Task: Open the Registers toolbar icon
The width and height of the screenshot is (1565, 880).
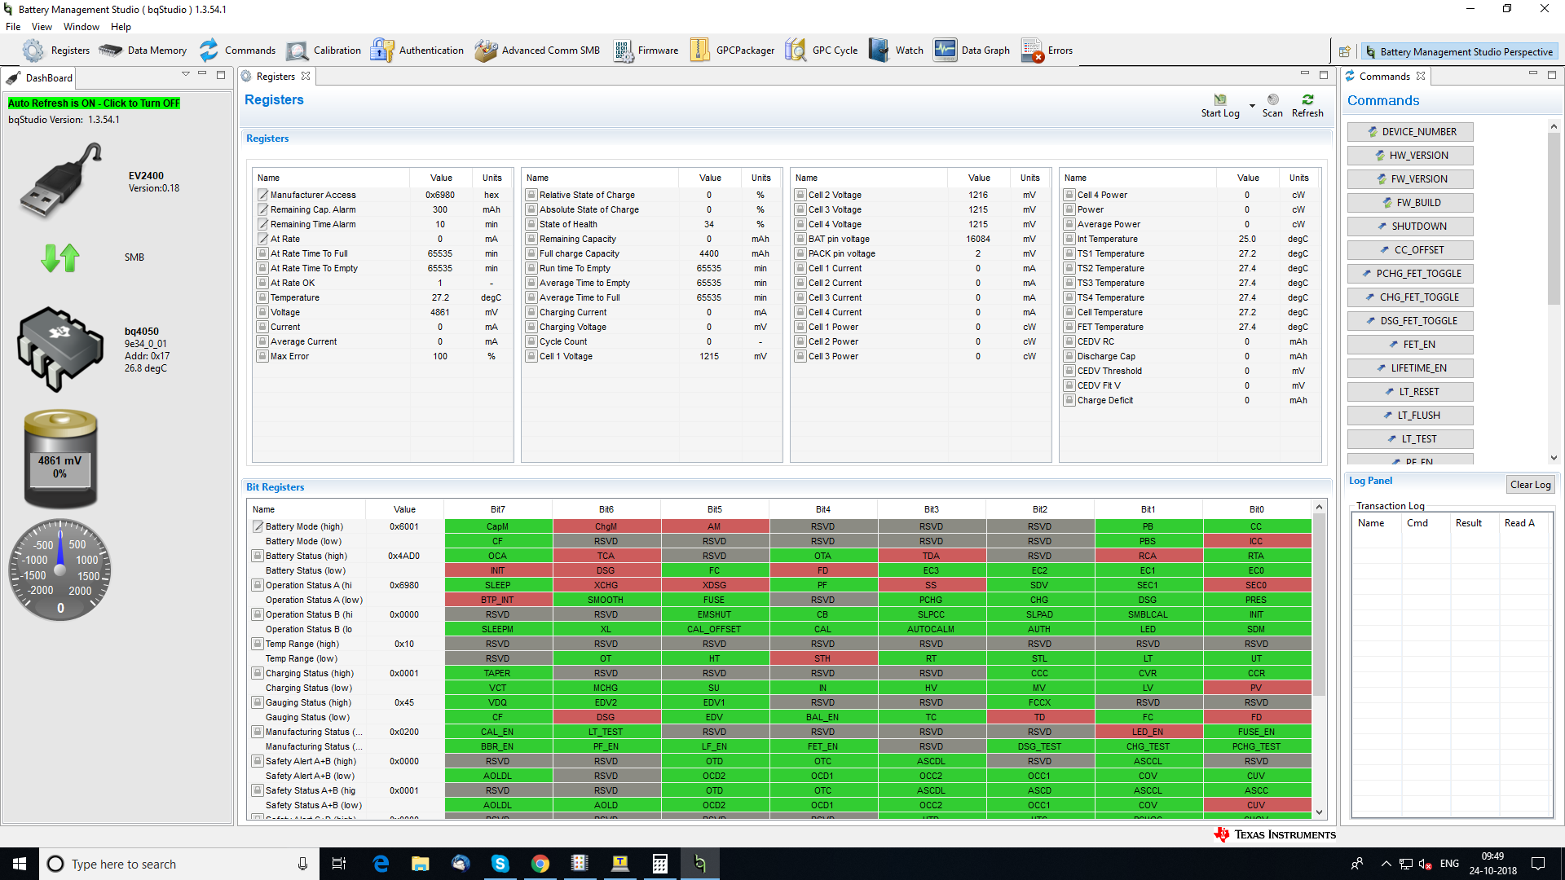Action: tap(33, 51)
